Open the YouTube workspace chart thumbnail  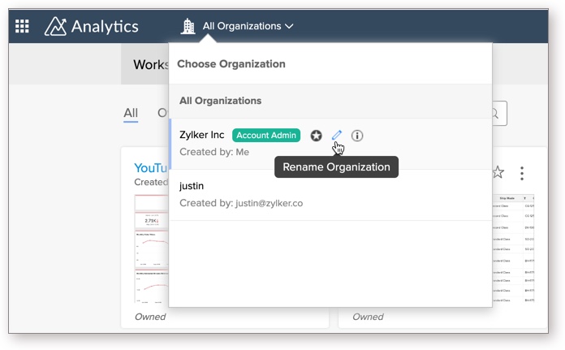pos(151,248)
